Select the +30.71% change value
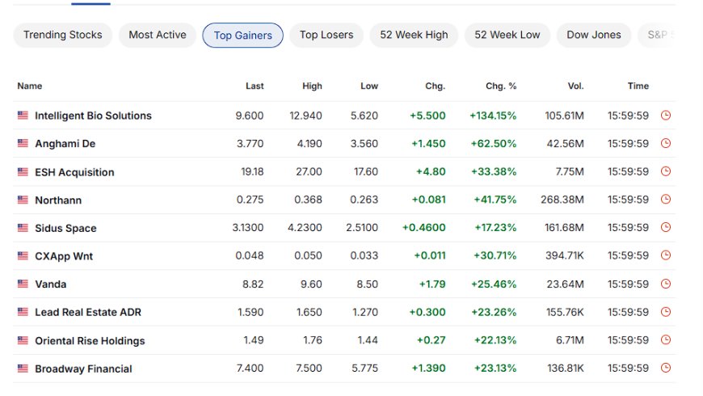This screenshot has width=703, height=396. 495,255
